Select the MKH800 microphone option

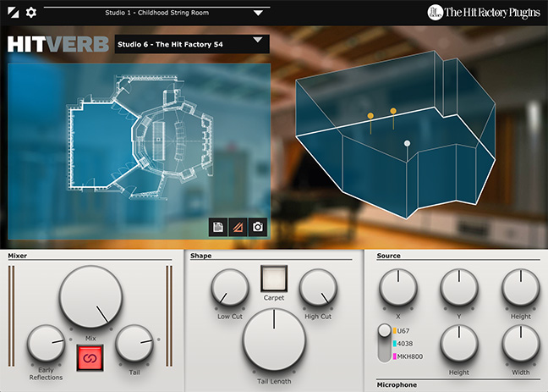[408, 356]
